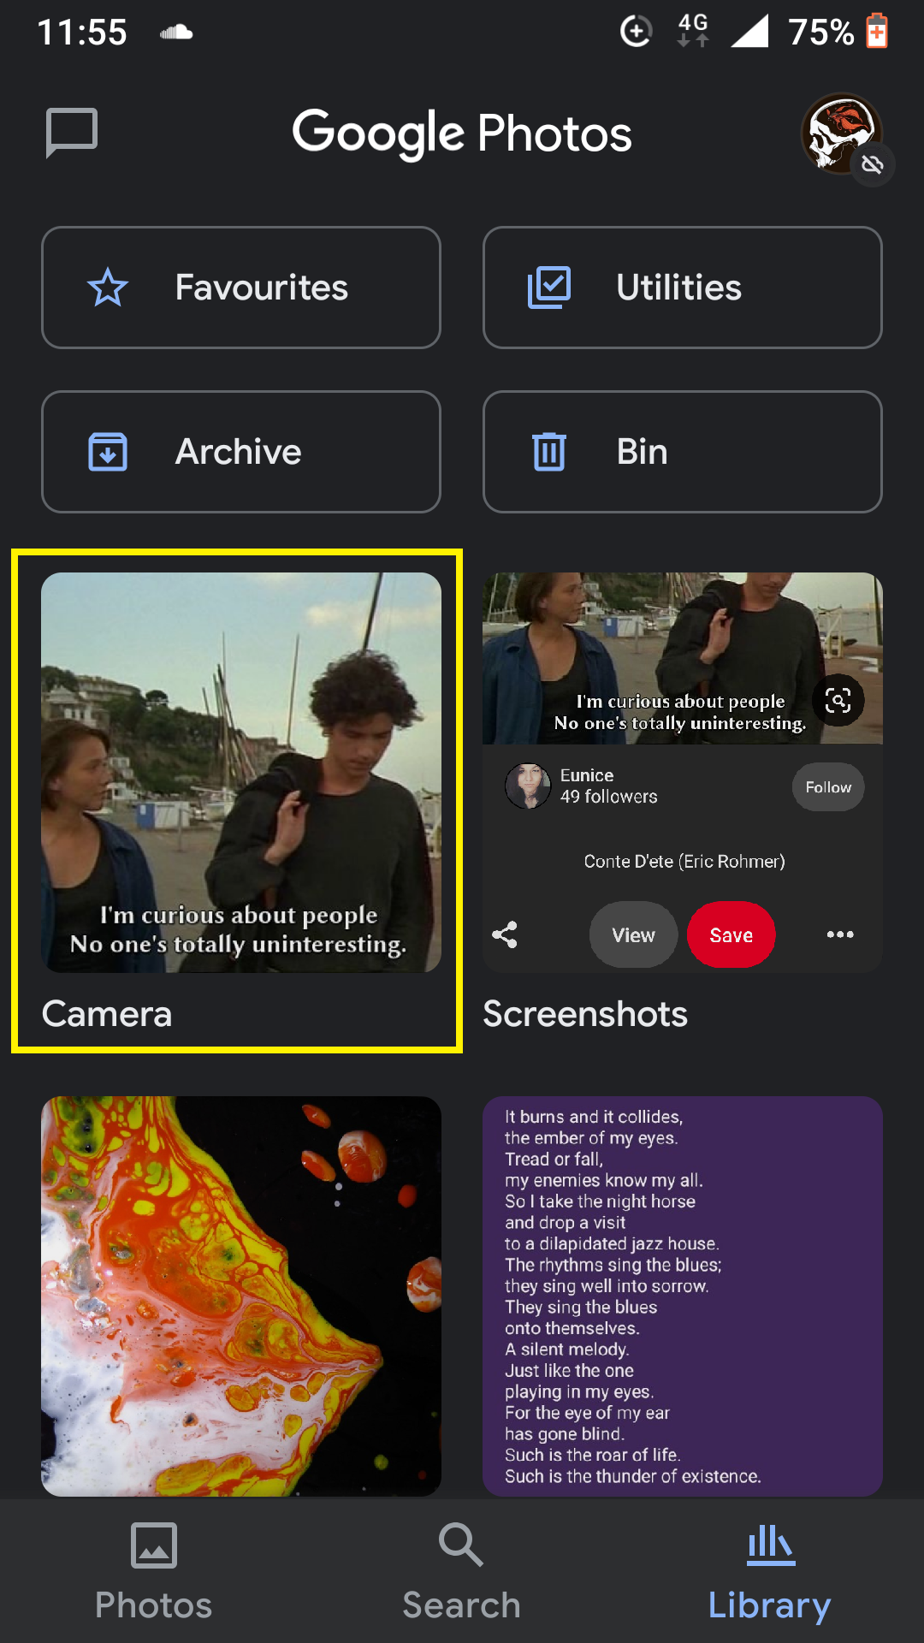Image resolution: width=924 pixels, height=1643 pixels.
Task: Open the Camera folder thumbnail
Action: tap(241, 773)
